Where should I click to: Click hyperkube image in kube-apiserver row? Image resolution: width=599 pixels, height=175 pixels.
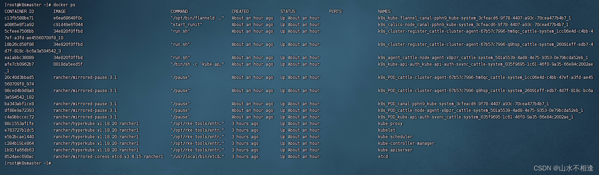pos(96,150)
